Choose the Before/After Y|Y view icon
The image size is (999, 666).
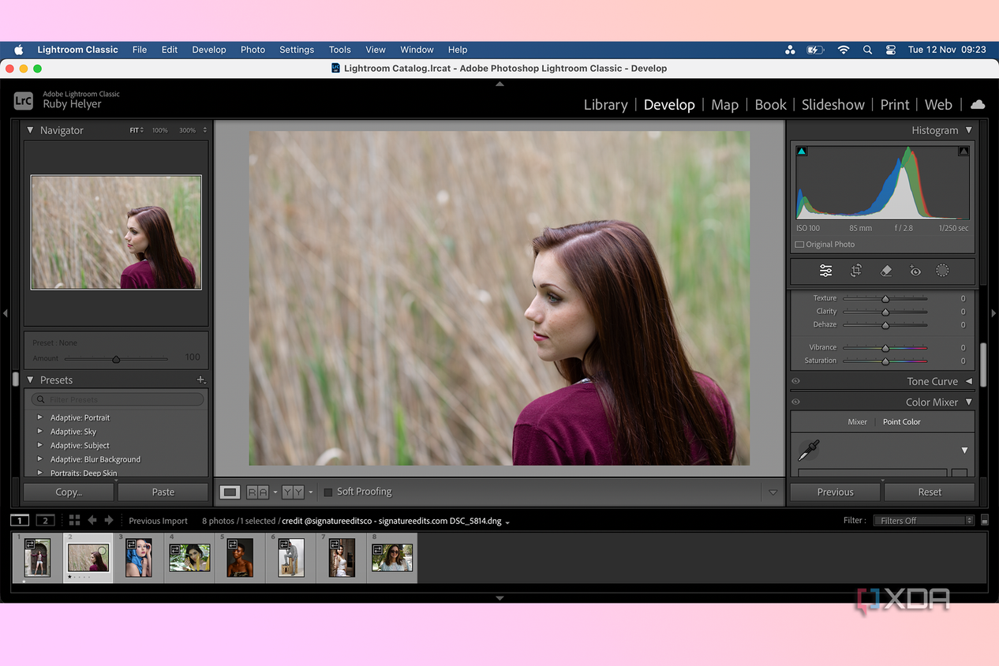point(293,492)
